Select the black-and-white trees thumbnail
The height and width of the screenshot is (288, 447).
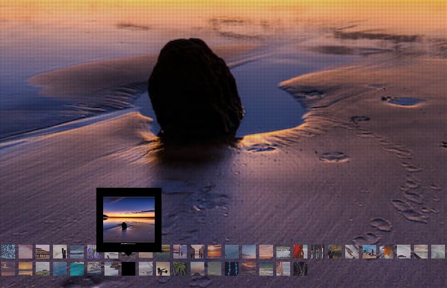click(x=317, y=252)
